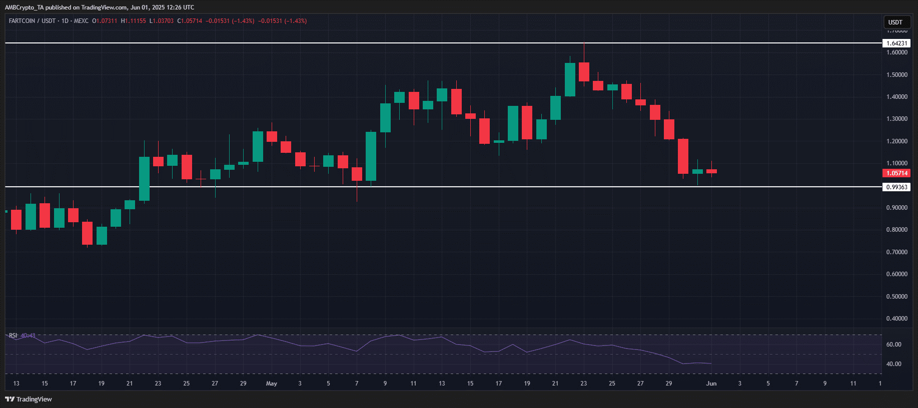Click the long red candle of May 30

[683, 156]
